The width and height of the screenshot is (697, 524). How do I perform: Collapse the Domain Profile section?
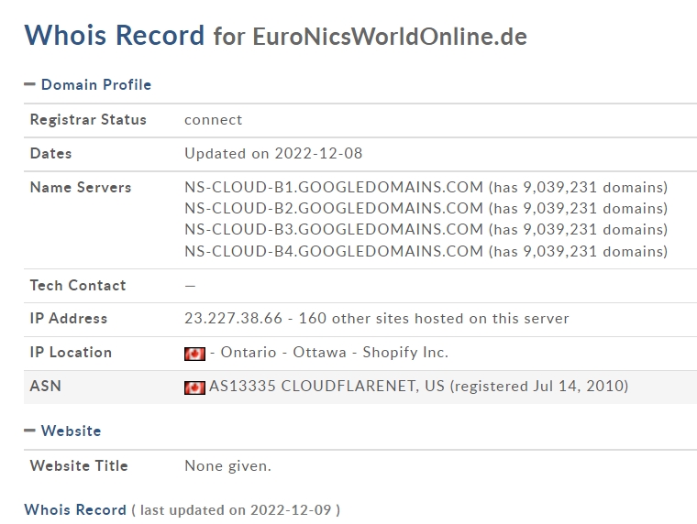pyautogui.click(x=29, y=84)
